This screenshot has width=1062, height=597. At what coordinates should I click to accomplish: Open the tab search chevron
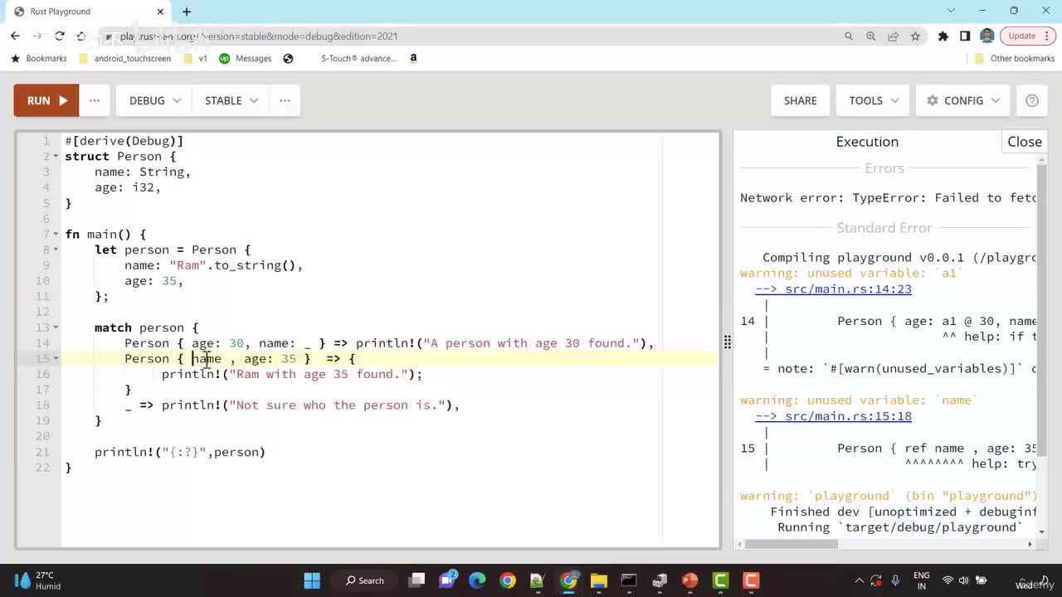(x=951, y=11)
